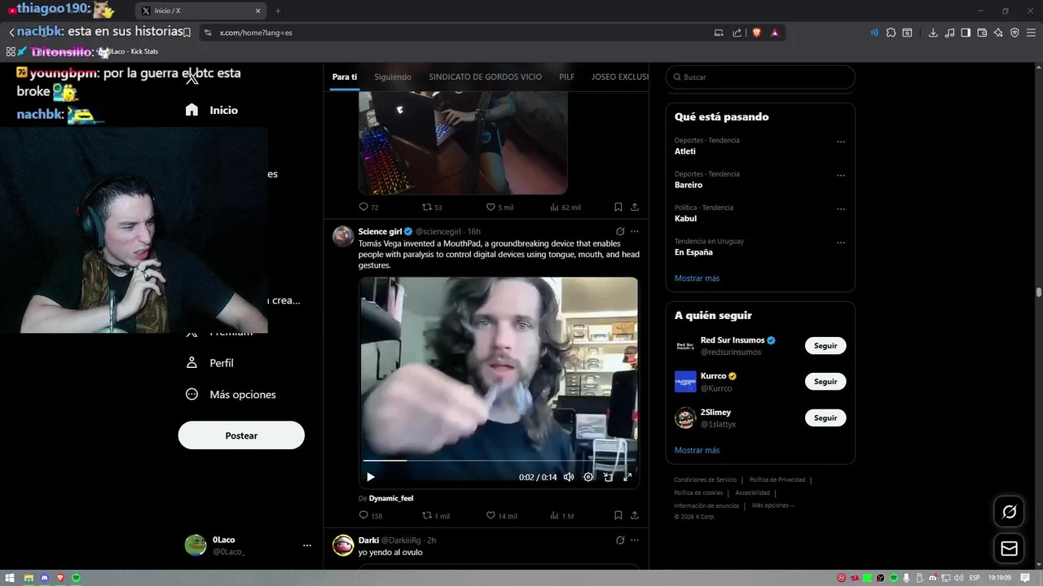The height and width of the screenshot is (586, 1043).
Task: Click the browser address bar URL
Action: [x=256, y=33]
